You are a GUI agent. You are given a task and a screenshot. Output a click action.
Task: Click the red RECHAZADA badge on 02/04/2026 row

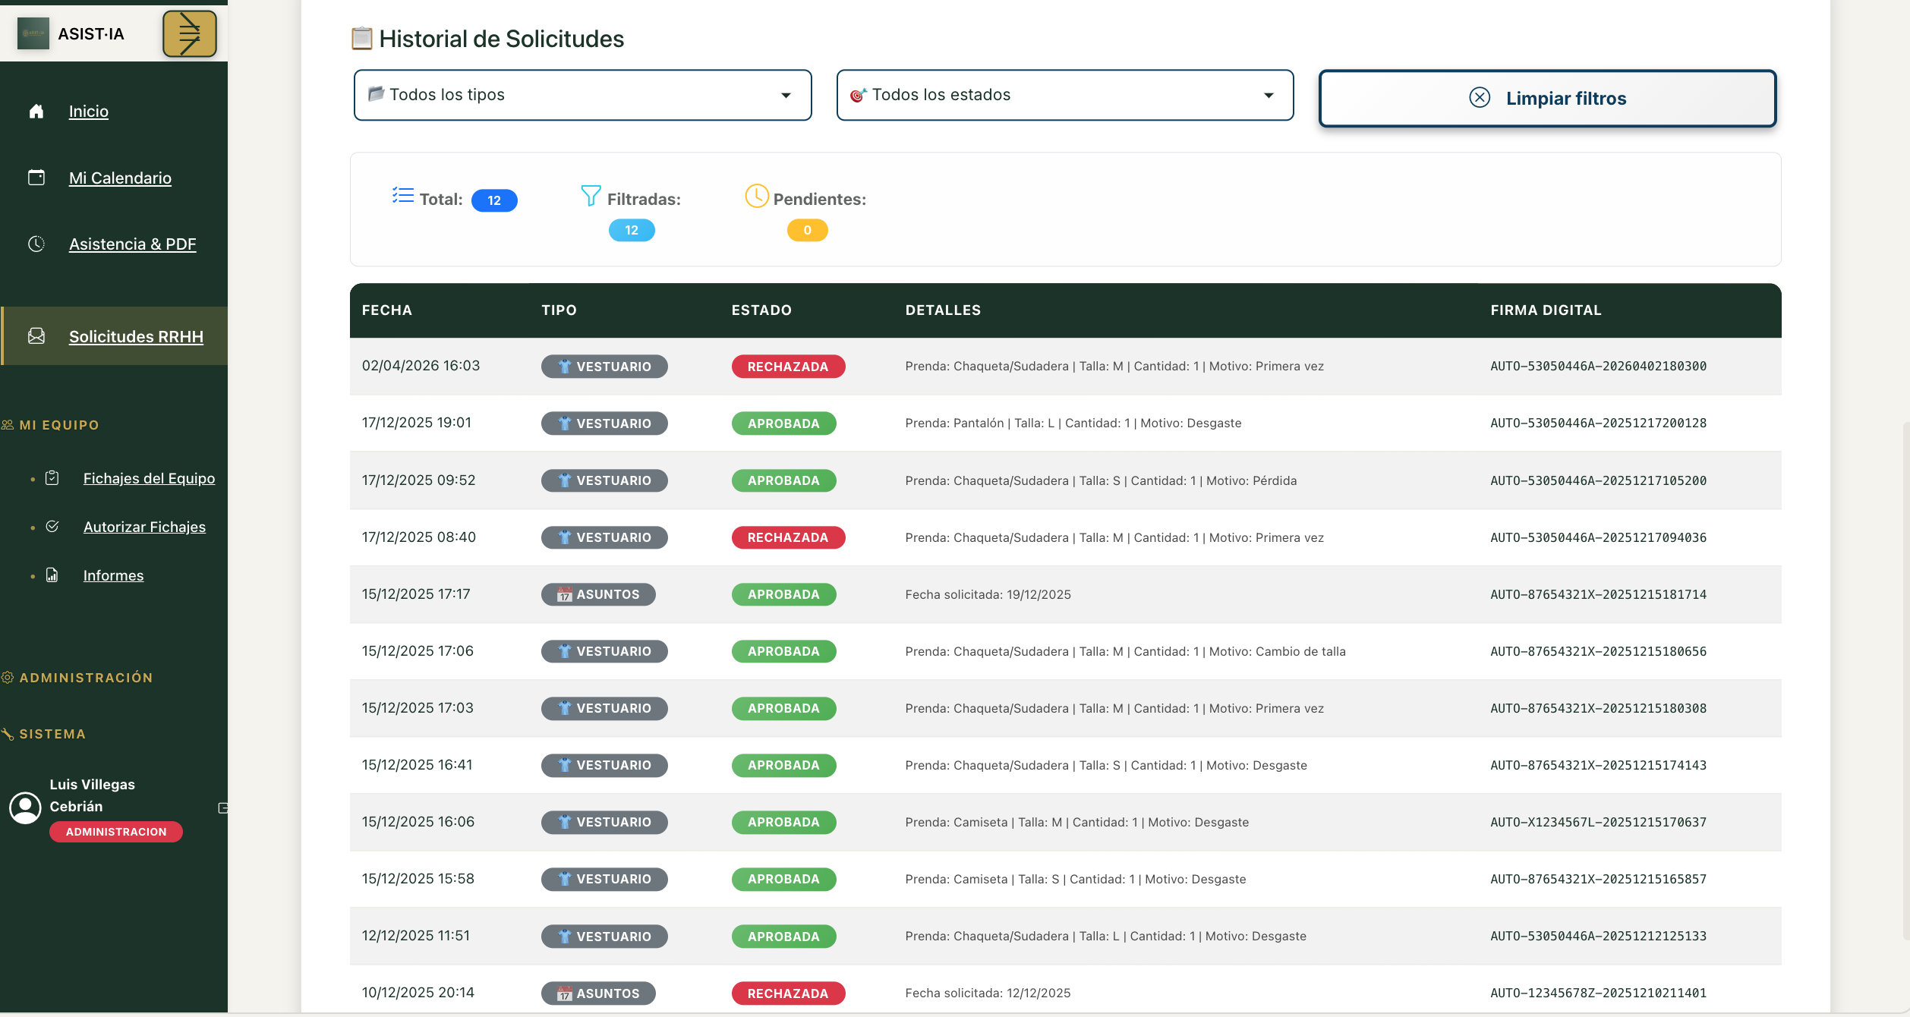[787, 367]
